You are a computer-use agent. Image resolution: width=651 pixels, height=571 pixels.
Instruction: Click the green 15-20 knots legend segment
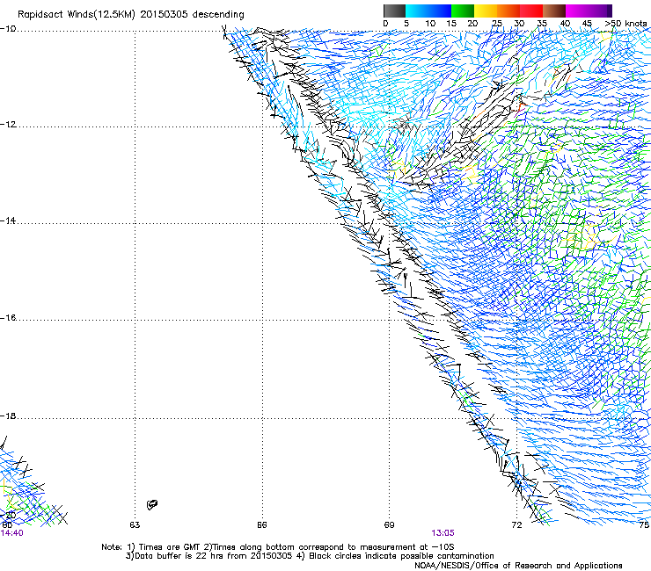point(463,11)
